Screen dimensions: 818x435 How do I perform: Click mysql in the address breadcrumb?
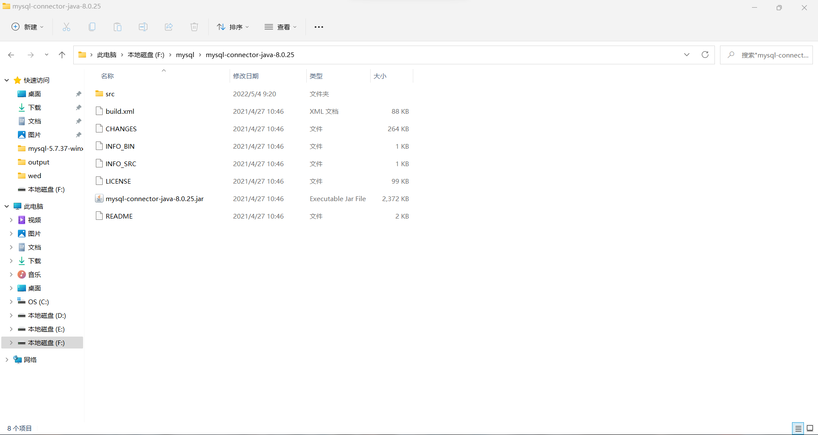tap(185, 55)
